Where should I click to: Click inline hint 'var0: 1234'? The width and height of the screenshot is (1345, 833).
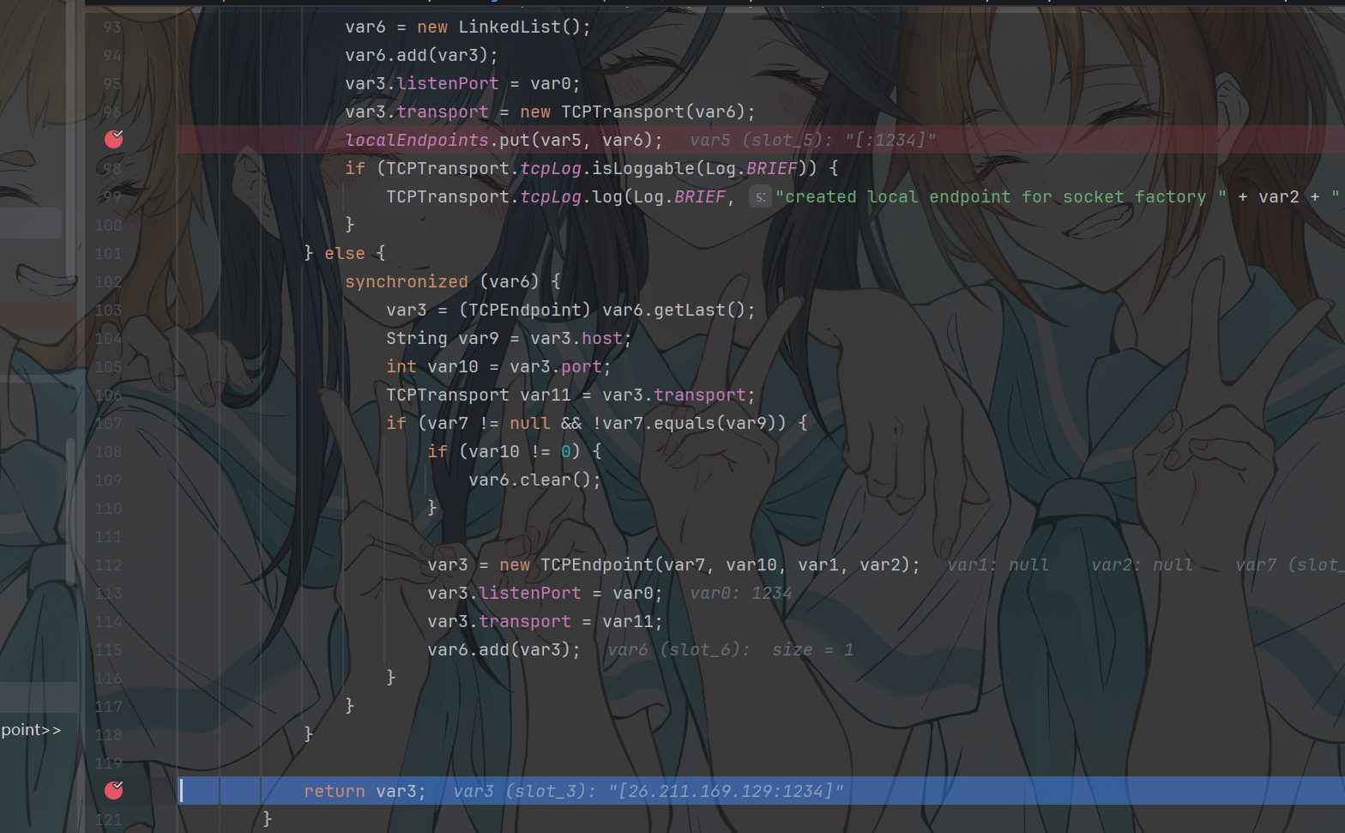[741, 594]
